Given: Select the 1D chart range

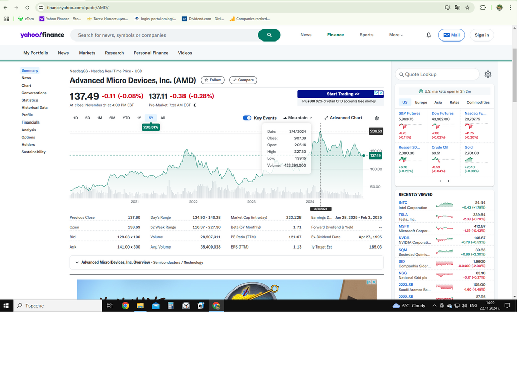Looking at the screenshot, I should click(76, 118).
